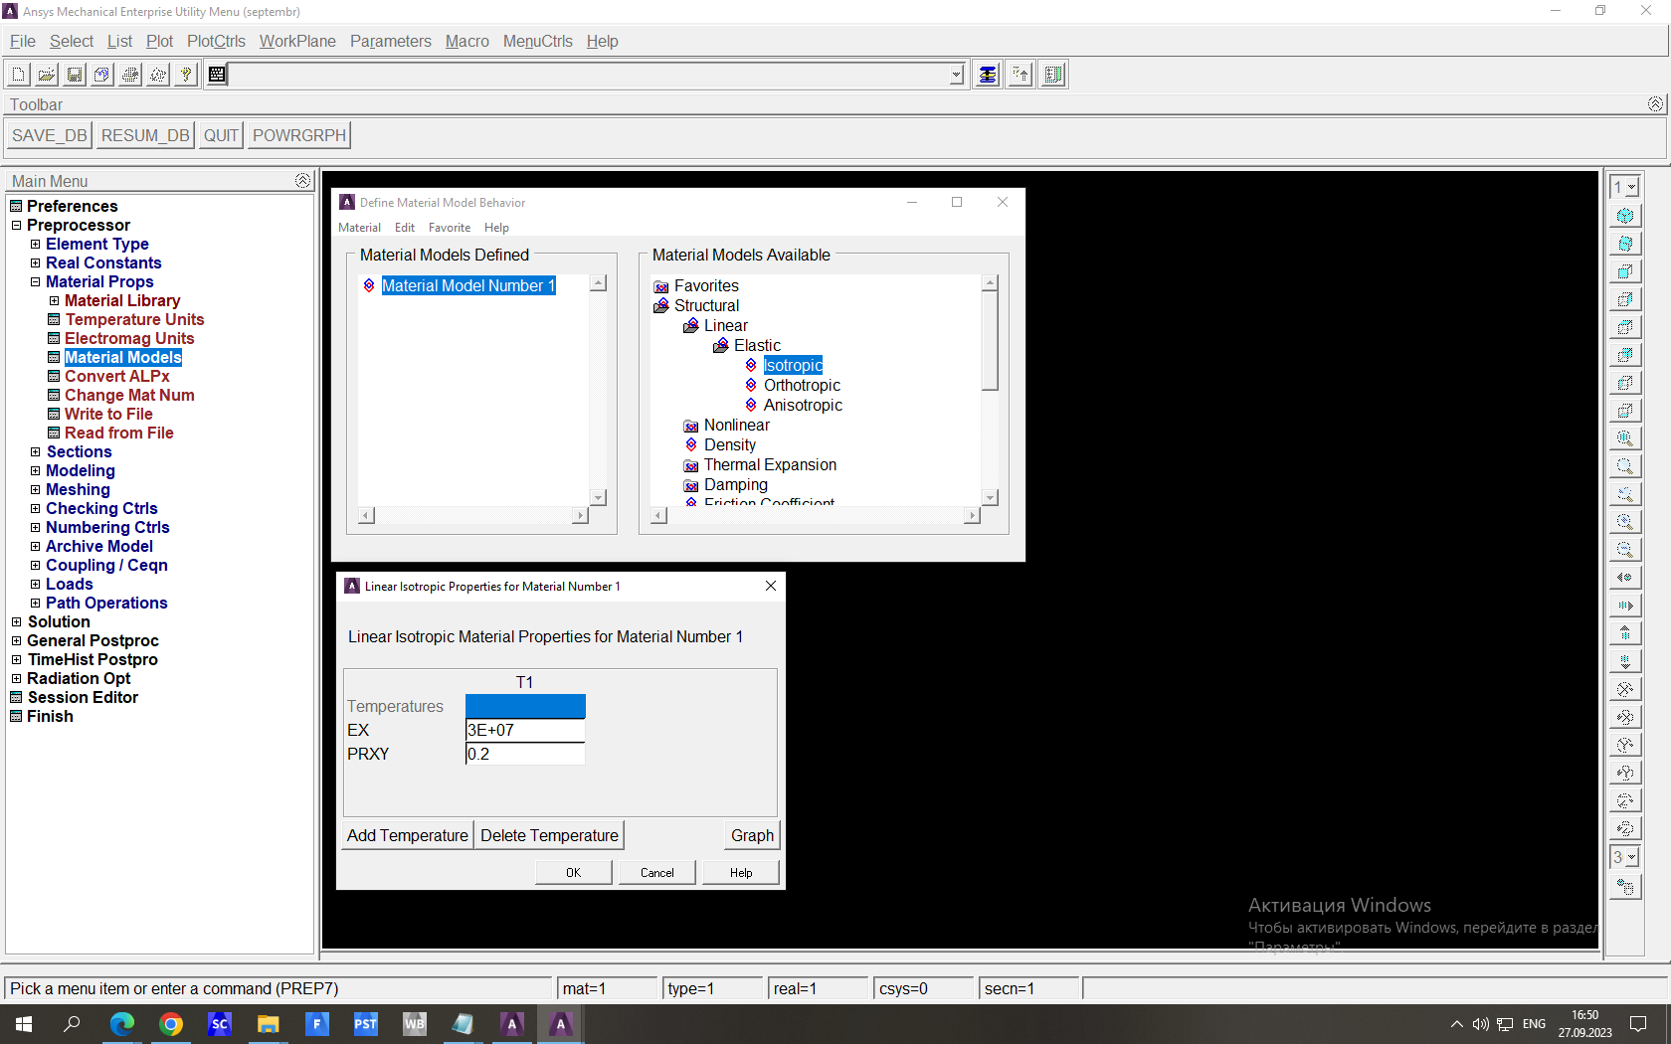Select the Front view cube icon
The width and height of the screenshot is (1671, 1044).
(x=1625, y=271)
